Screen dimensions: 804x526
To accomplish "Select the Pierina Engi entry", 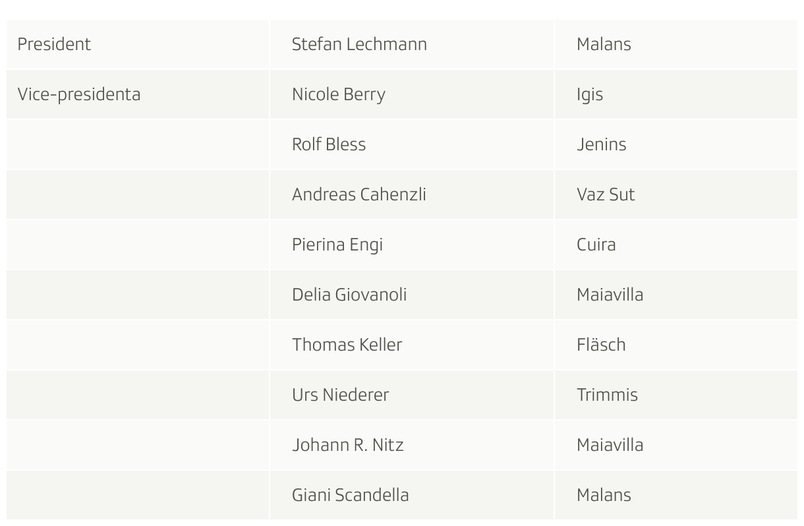I will click(337, 245).
